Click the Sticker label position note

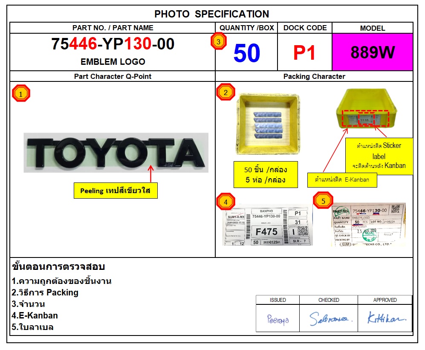tap(379, 156)
